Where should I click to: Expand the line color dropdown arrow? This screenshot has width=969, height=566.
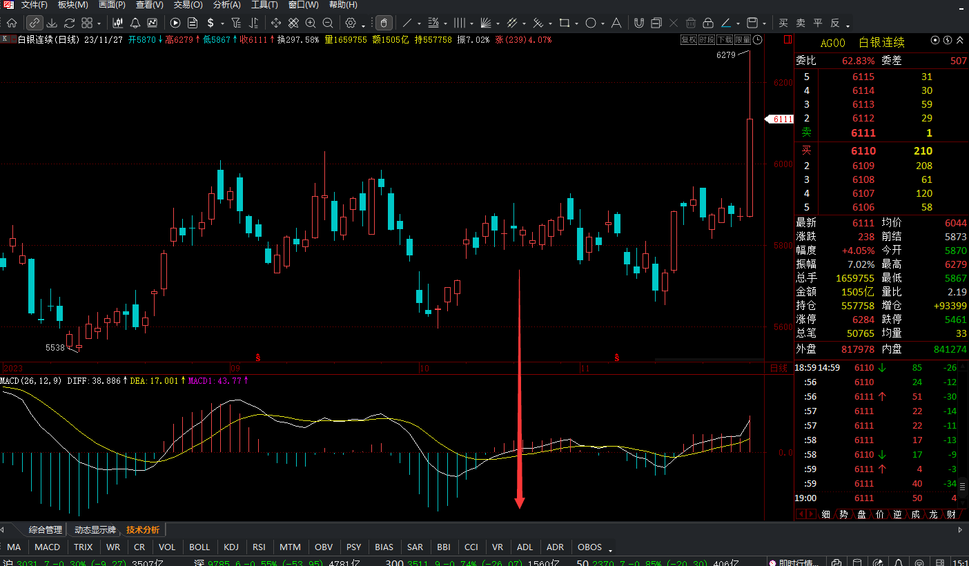[x=738, y=24]
